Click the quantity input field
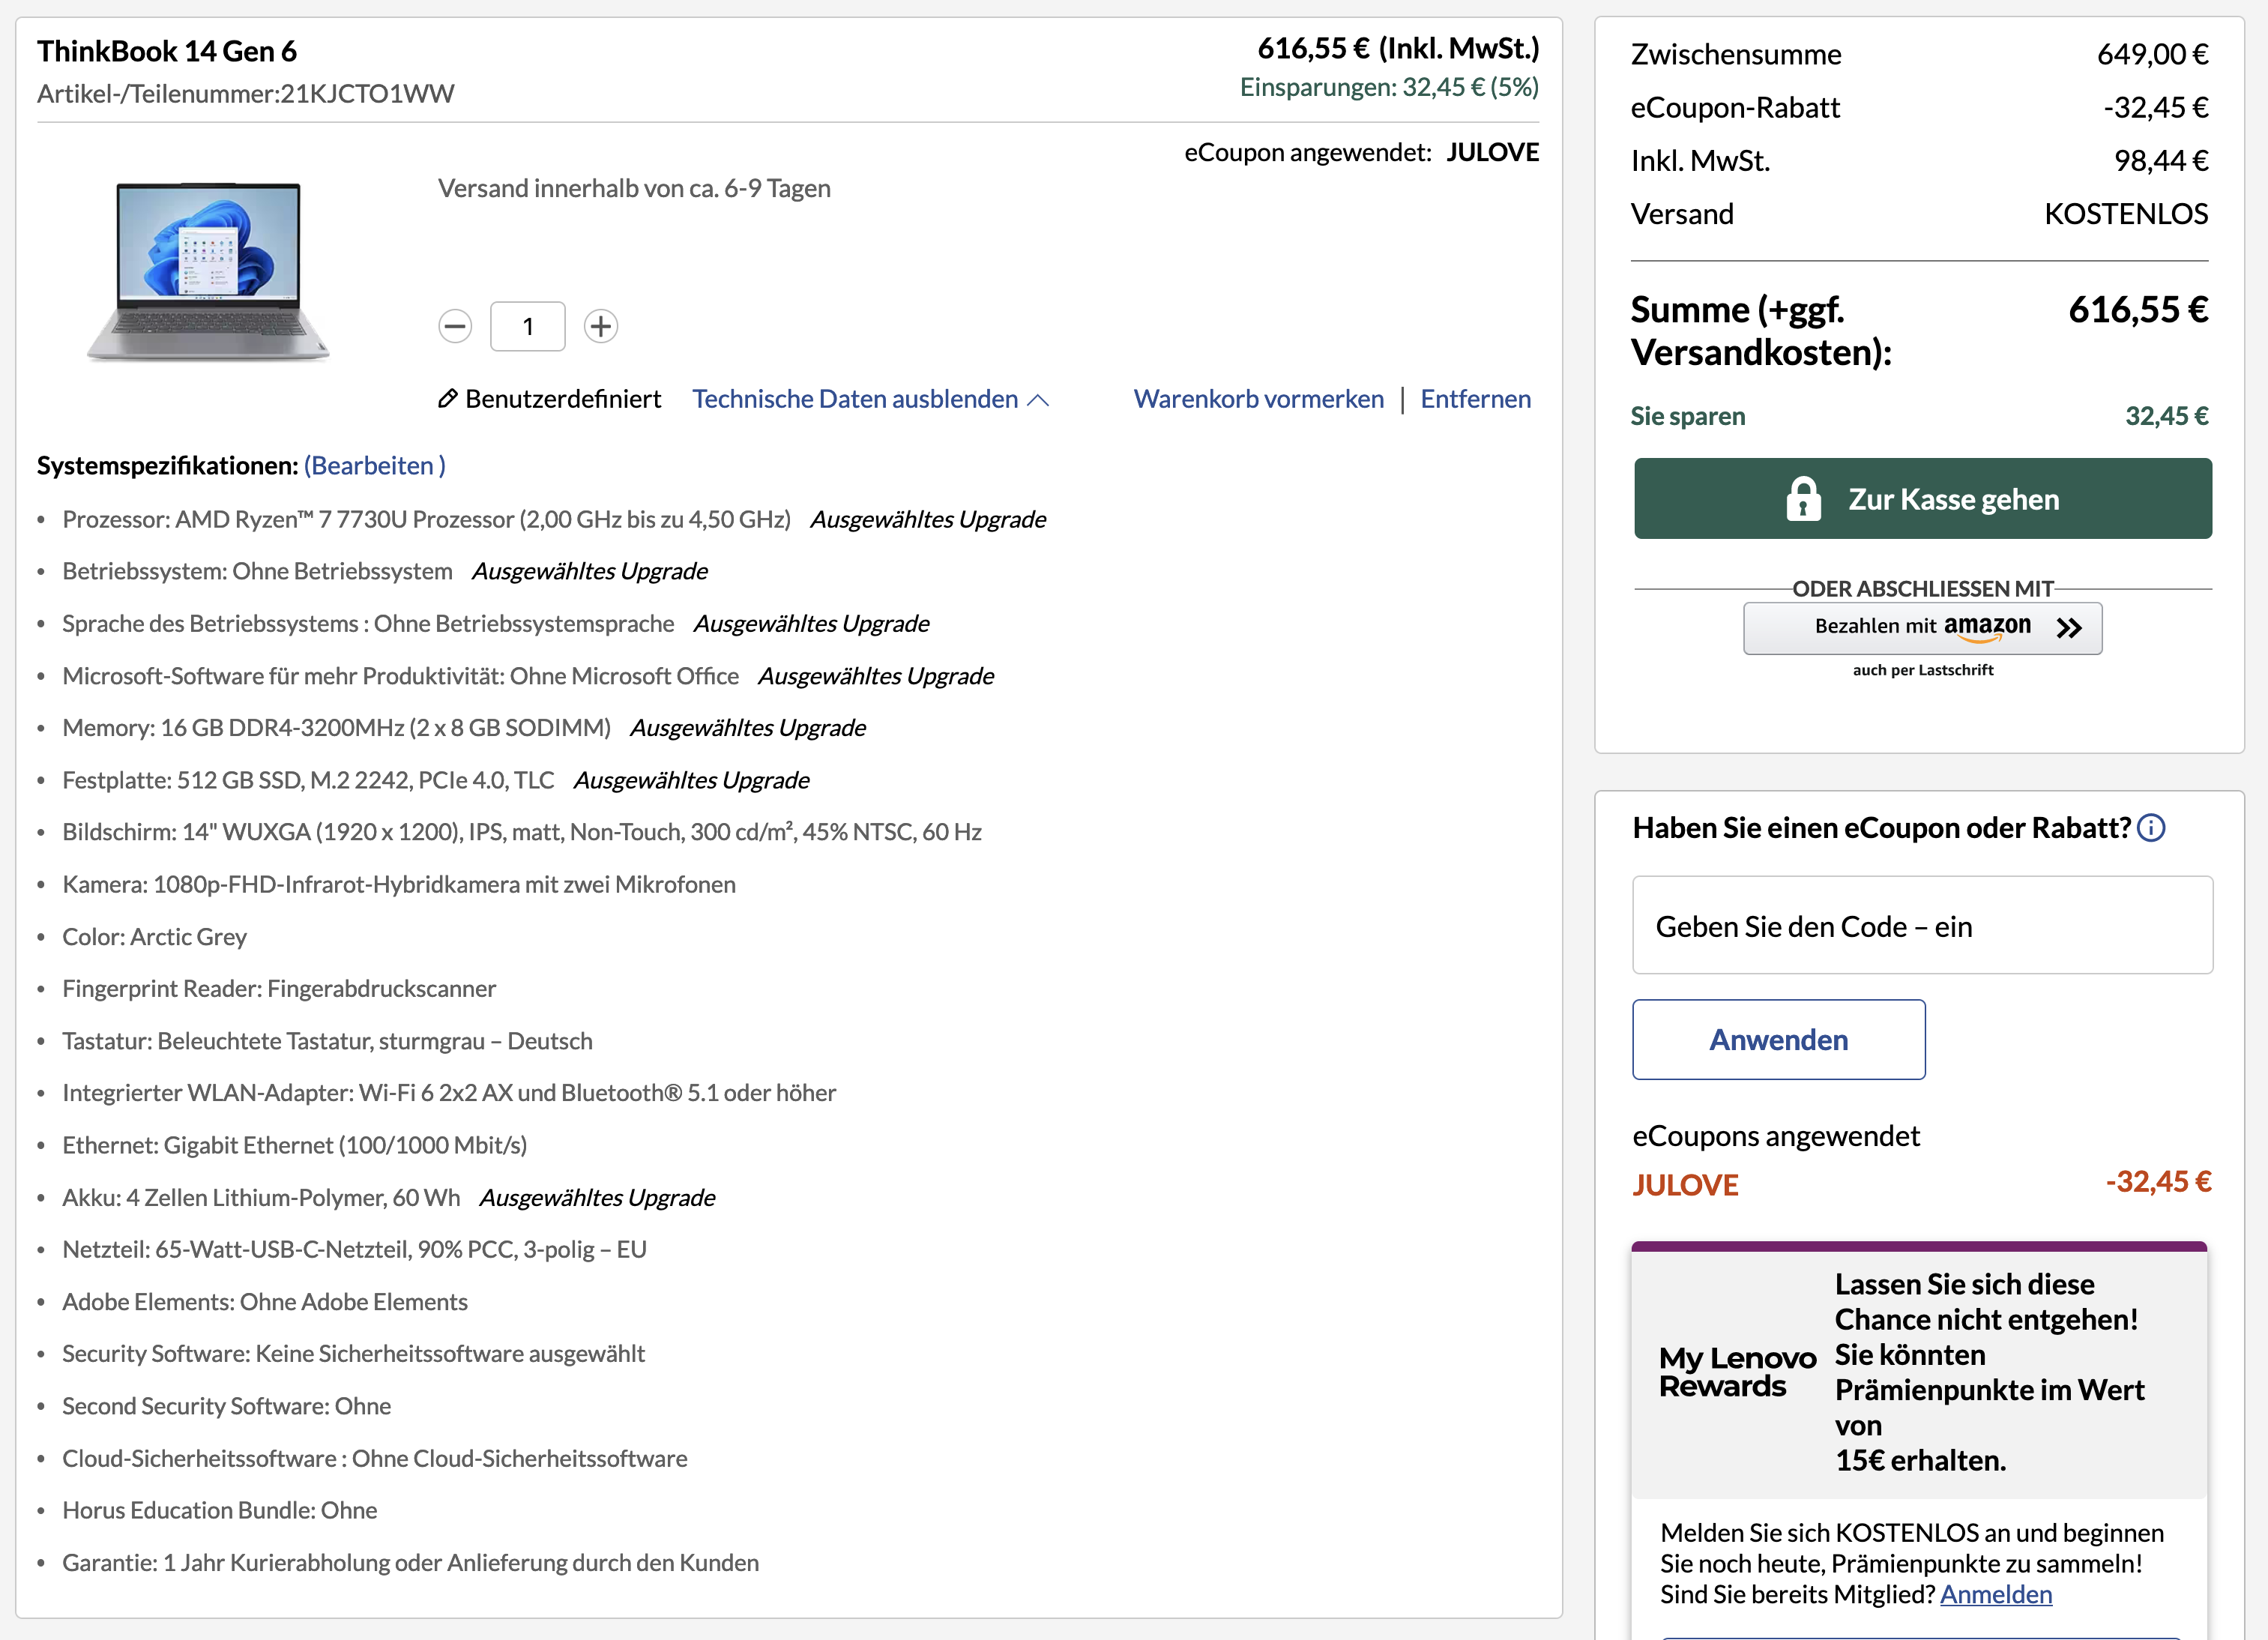Image resolution: width=2268 pixels, height=1640 pixels. tap(527, 326)
